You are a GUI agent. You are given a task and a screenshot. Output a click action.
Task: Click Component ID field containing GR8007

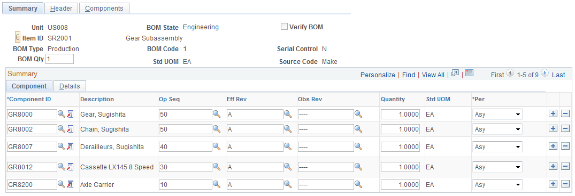click(x=32, y=146)
